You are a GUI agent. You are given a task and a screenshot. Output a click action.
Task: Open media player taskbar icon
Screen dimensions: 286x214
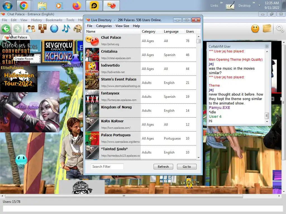click(x=59, y=6)
